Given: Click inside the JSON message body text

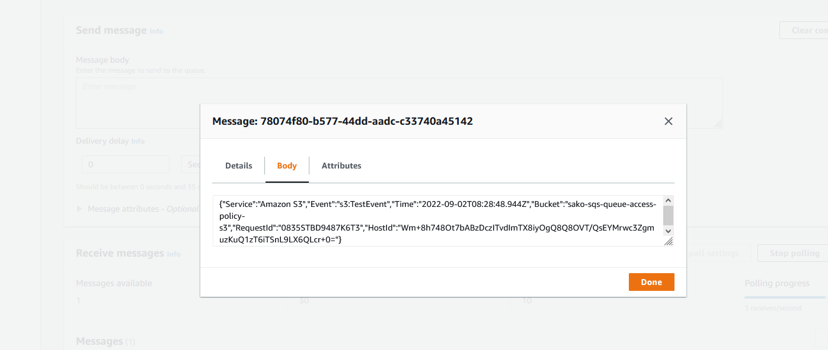Looking at the screenshot, I should coord(438,221).
